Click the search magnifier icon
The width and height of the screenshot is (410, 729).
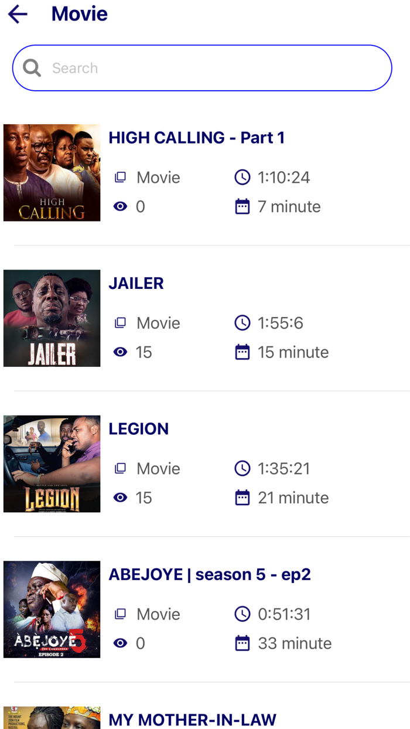[x=32, y=68]
